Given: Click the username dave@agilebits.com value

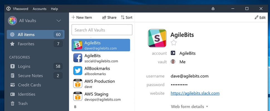Looking at the screenshot, I should point(189,76).
